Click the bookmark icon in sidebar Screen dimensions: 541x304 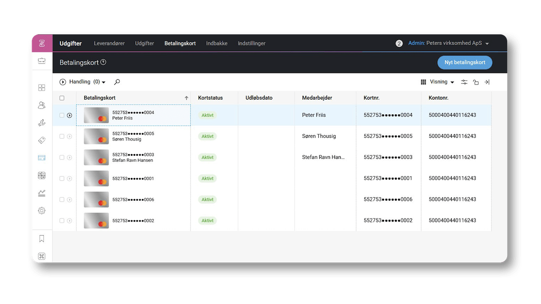(41, 239)
